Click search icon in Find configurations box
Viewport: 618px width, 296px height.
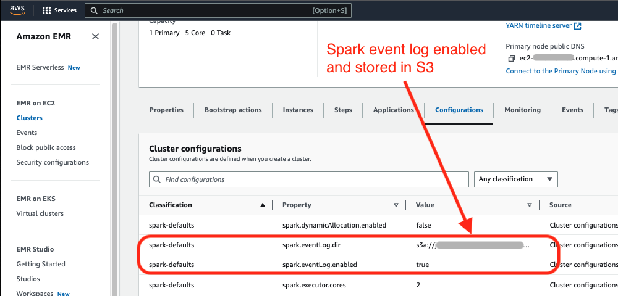tap(157, 179)
